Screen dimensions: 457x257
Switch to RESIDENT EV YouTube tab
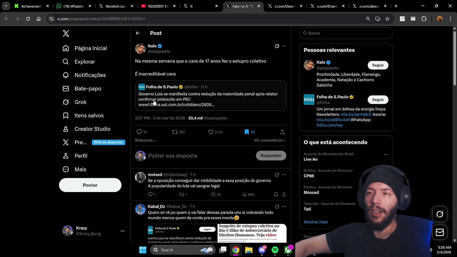click(159, 6)
